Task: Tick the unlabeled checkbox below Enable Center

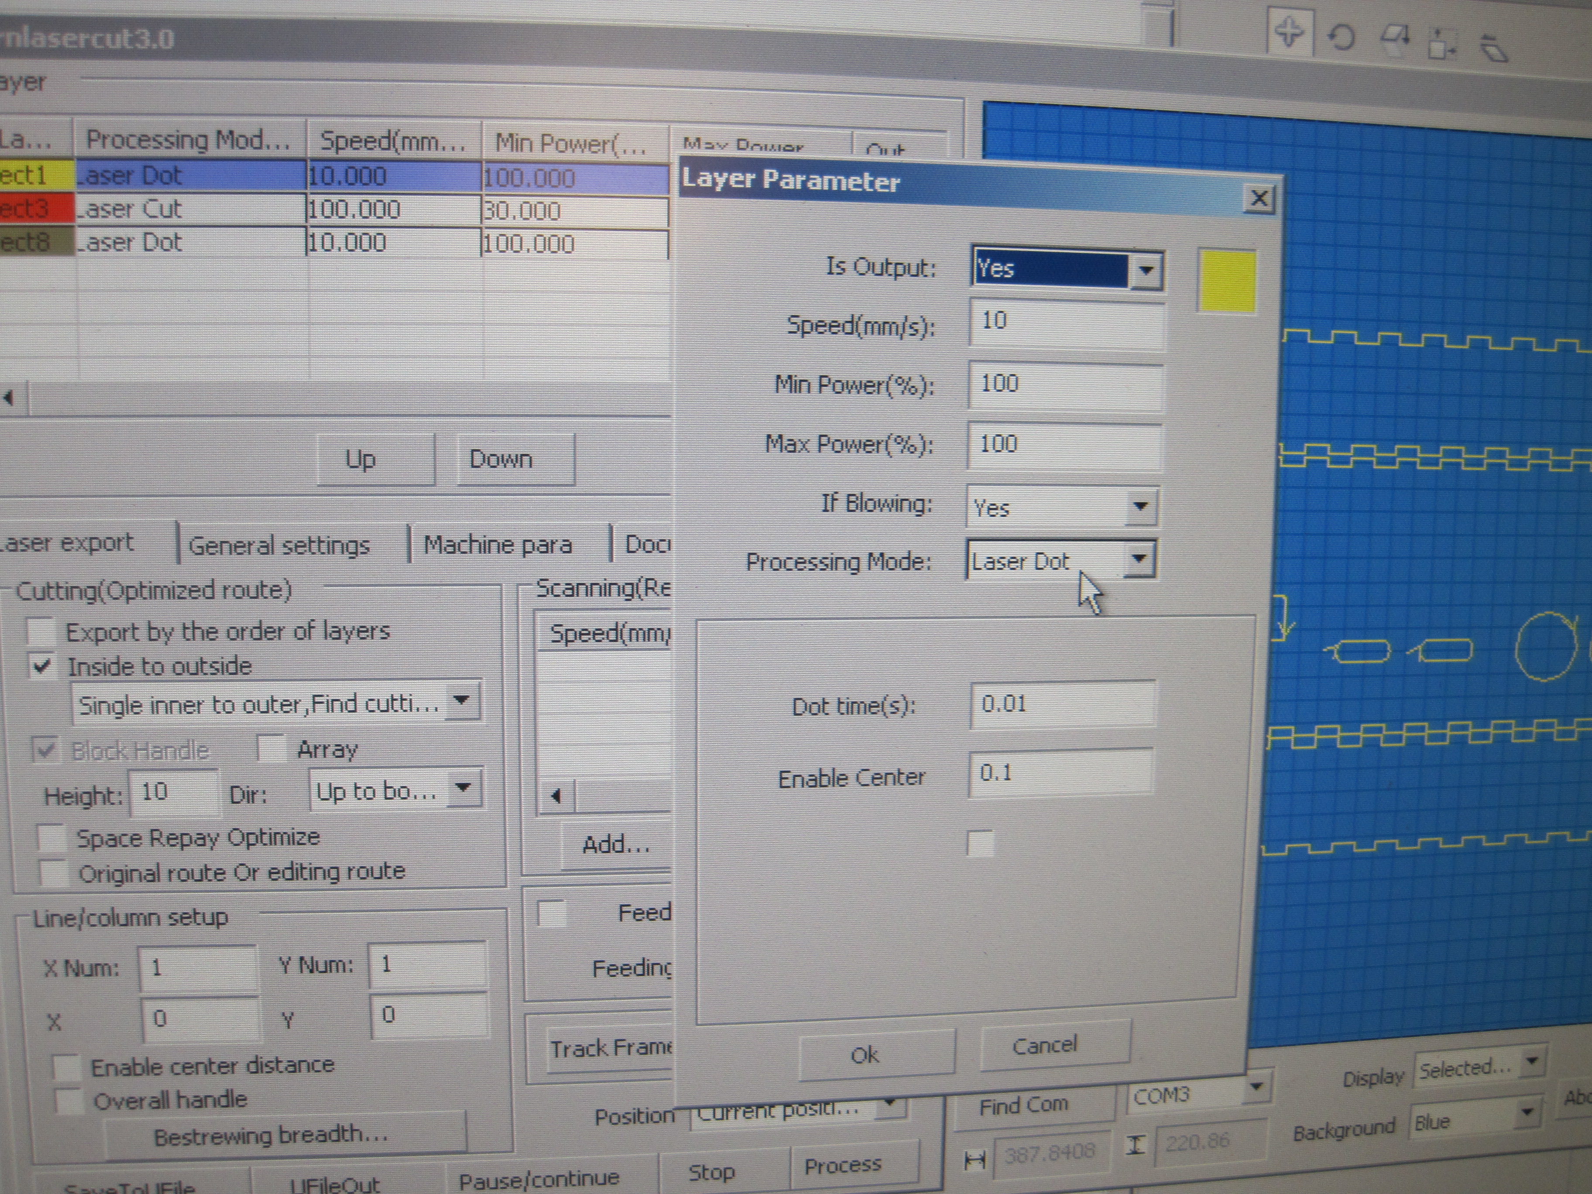Action: (980, 844)
